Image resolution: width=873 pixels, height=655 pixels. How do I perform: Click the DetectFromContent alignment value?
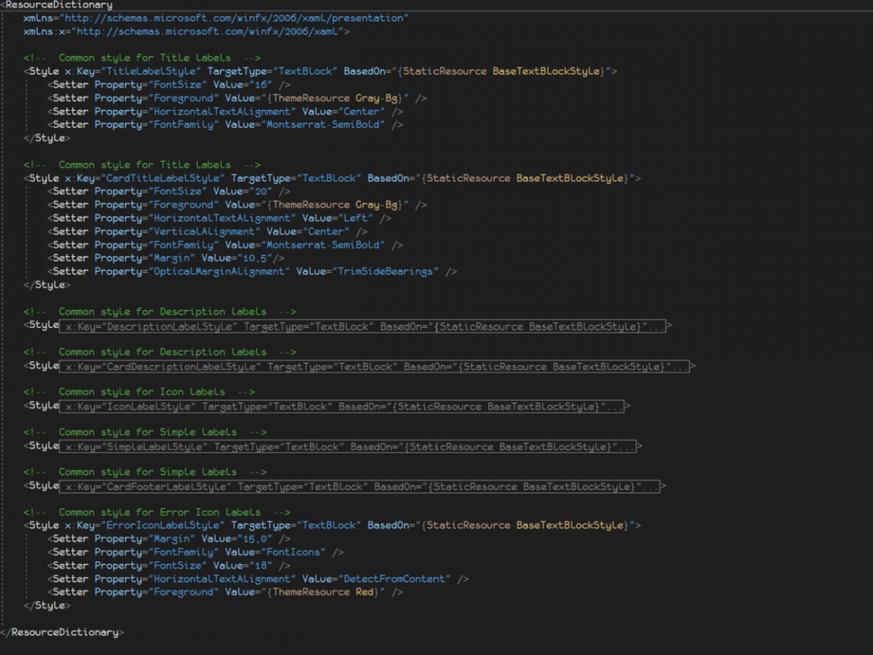[394, 579]
